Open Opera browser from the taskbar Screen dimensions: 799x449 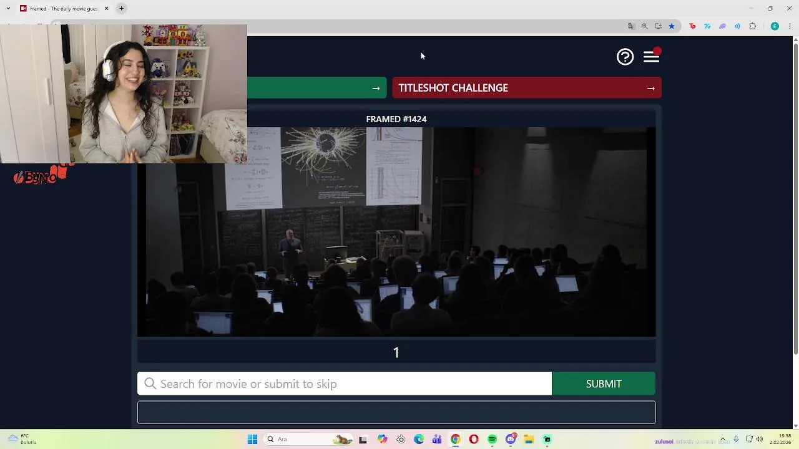pos(474,440)
